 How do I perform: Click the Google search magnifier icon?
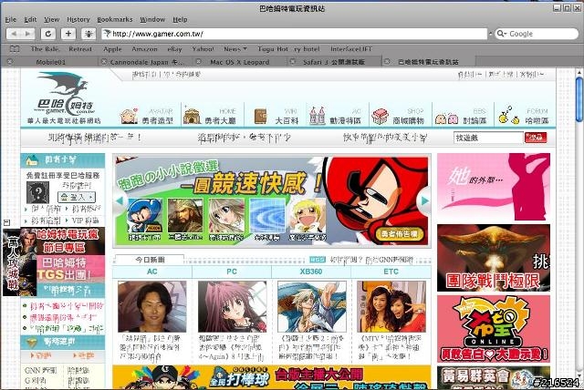(x=500, y=34)
